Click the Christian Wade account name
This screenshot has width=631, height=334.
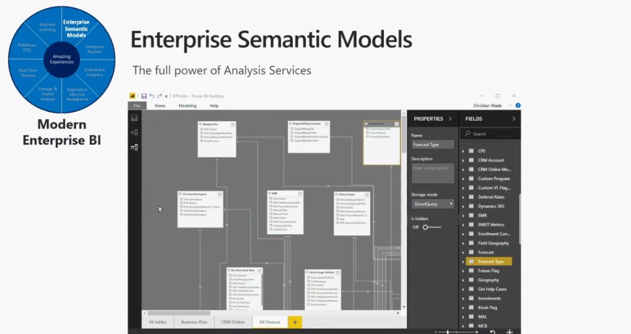click(x=487, y=105)
